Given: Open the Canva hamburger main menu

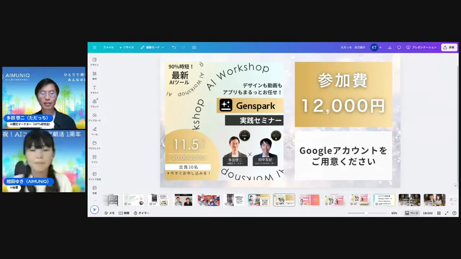Looking at the screenshot, I should [94, 47].
